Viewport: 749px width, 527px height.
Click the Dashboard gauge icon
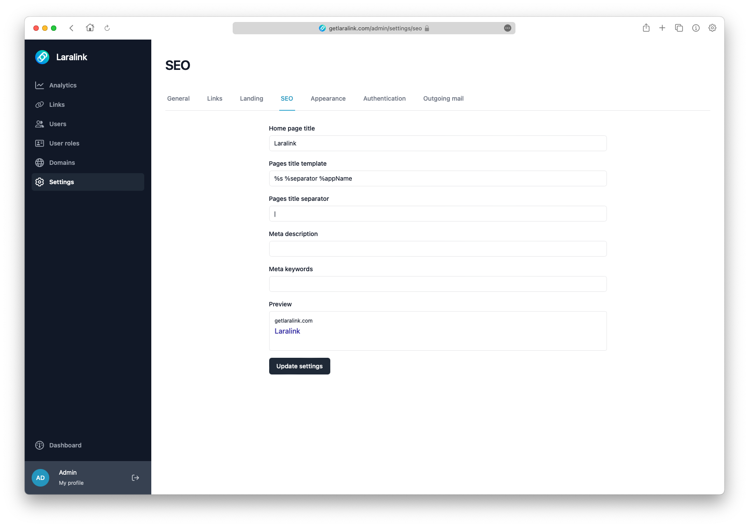pyautogui.click(x=40, y=445)
